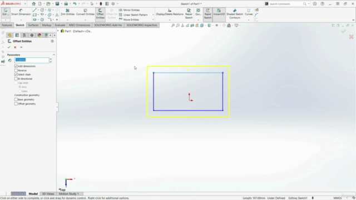This screenshot has width=356, height=200.
Task: Click Convert Entities tool
Action: point(85,12)
